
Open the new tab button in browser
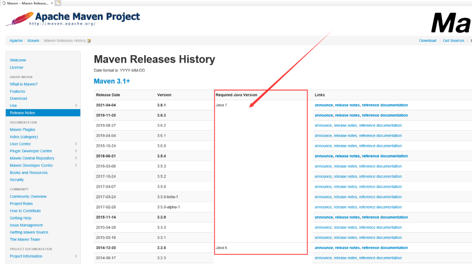(x=58, y=3)
